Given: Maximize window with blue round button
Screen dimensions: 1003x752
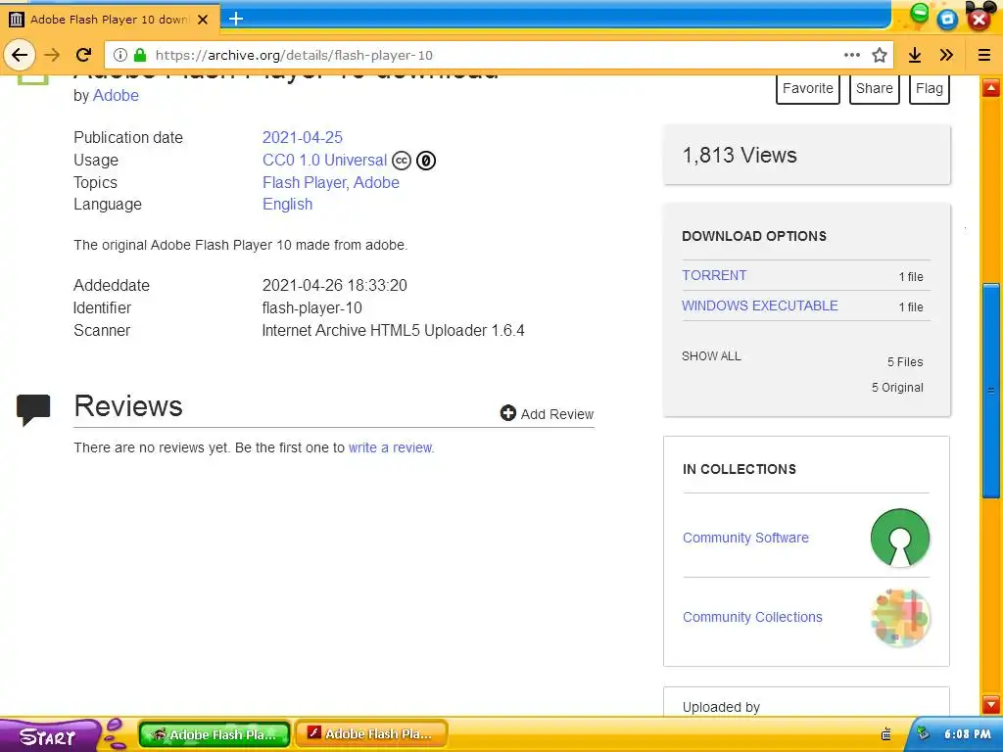Looking at the screenshot, I should [x=947, y=20].
